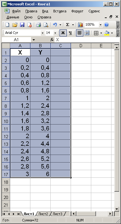This screenshot has height=224, width=121.
Task: Open the Правка menu
Action: click(x=31, y=11)
